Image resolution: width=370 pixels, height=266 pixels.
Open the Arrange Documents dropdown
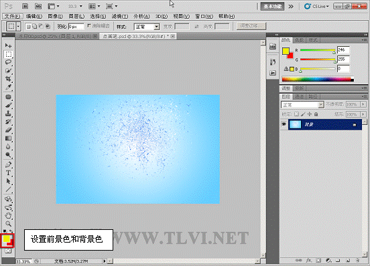tap(94, 7)
